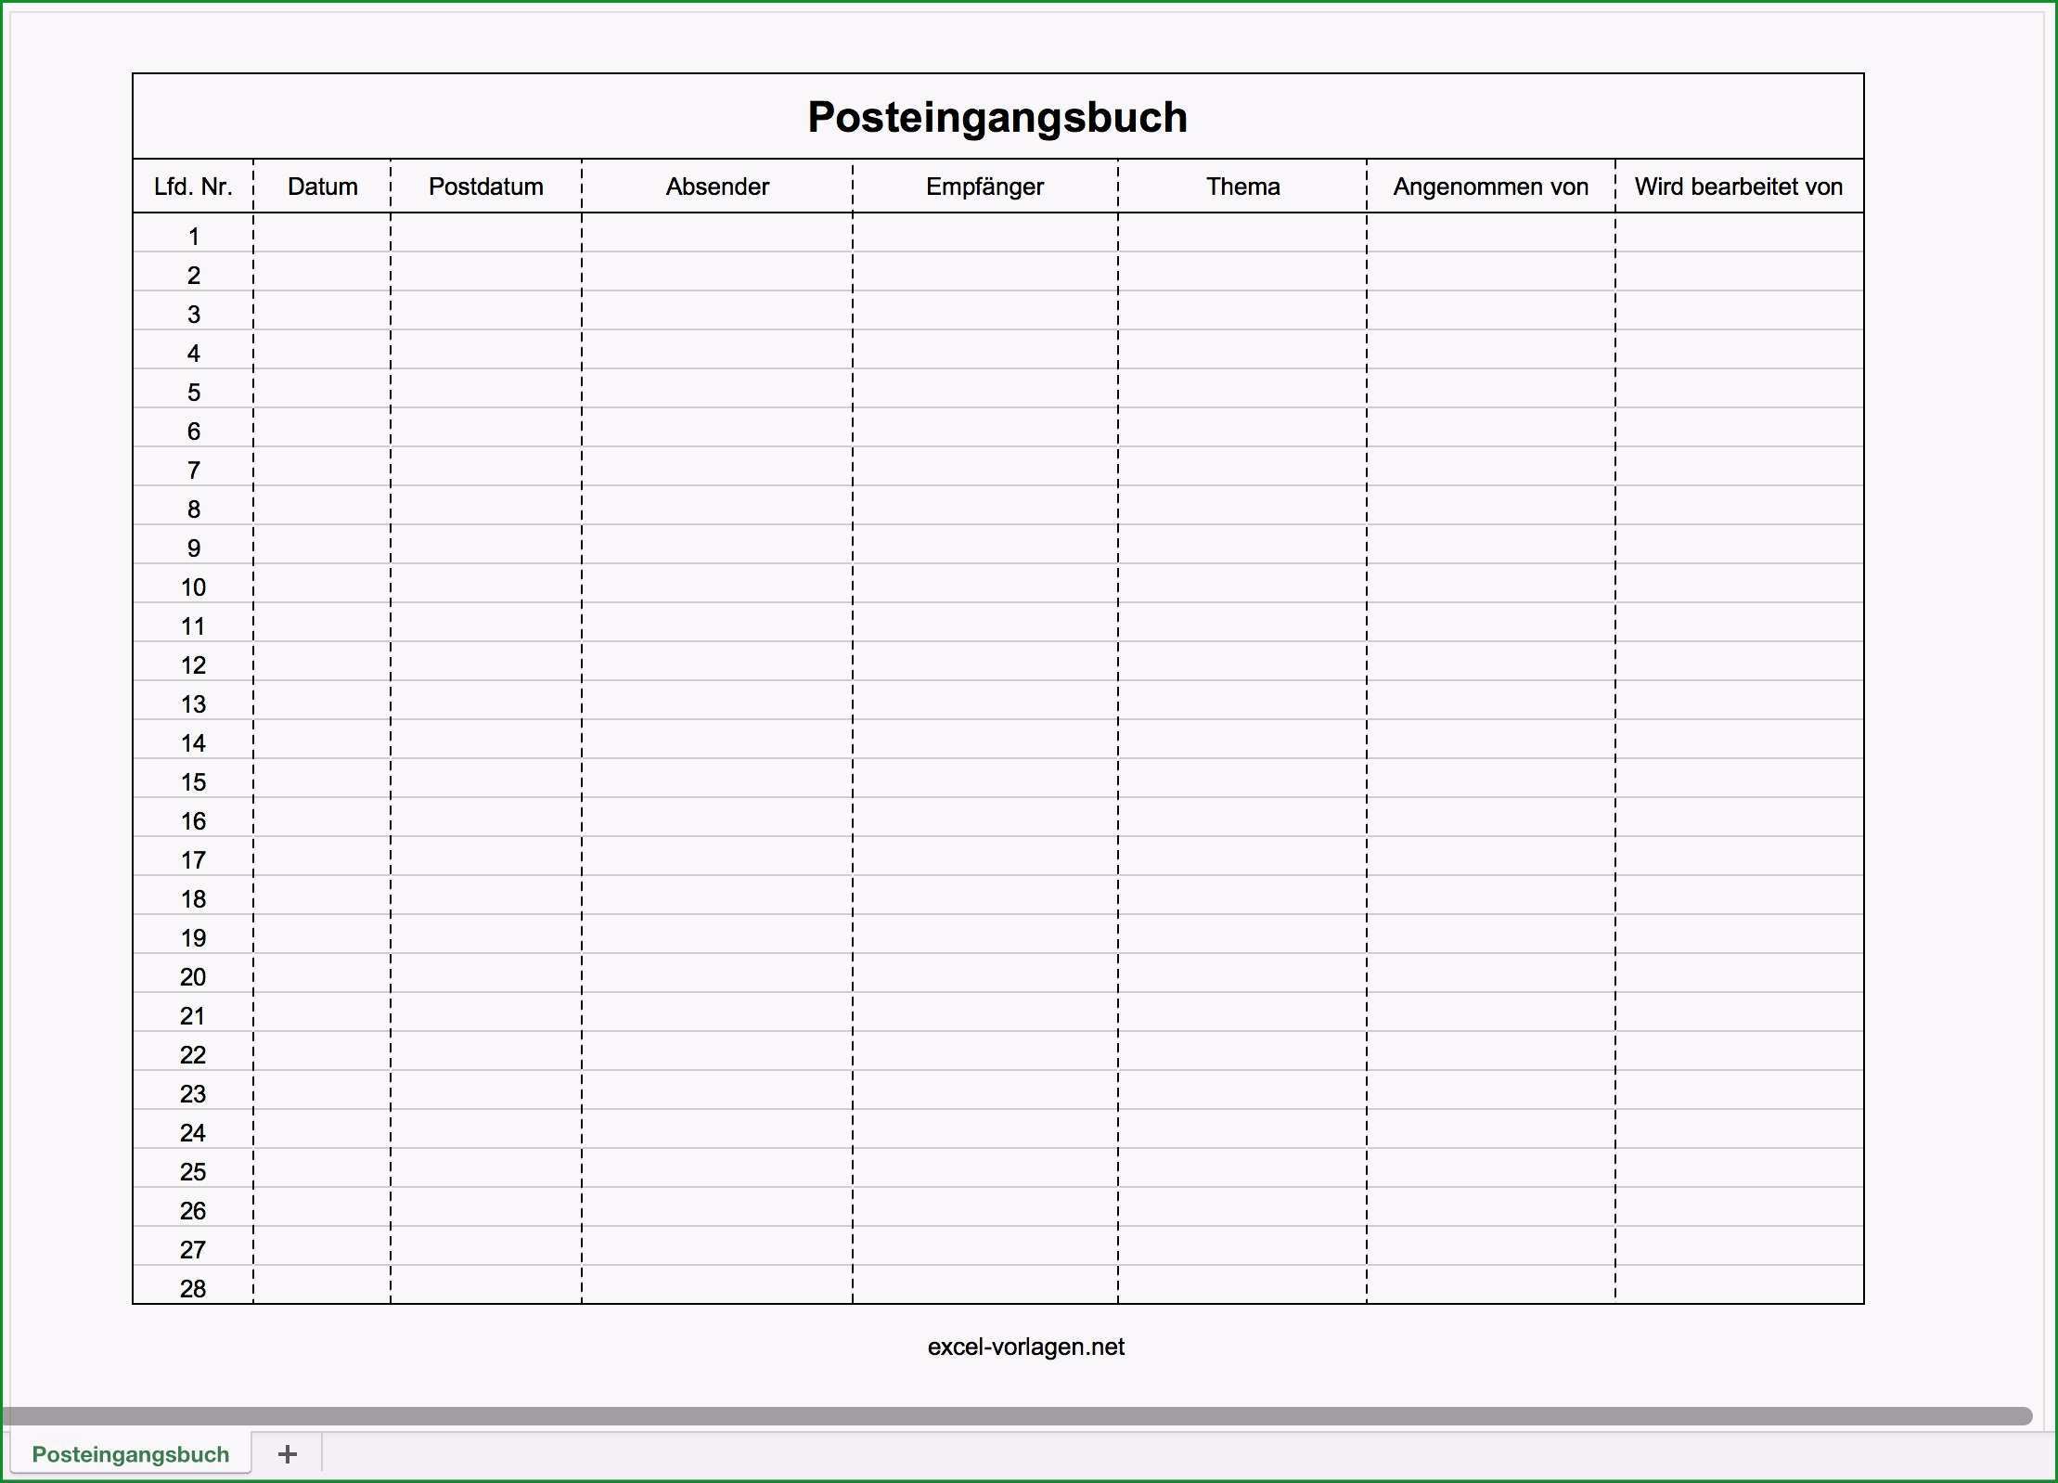Click the Postdatum column header
Screen dimensions: 2058x1483
(x=486, y=187)
